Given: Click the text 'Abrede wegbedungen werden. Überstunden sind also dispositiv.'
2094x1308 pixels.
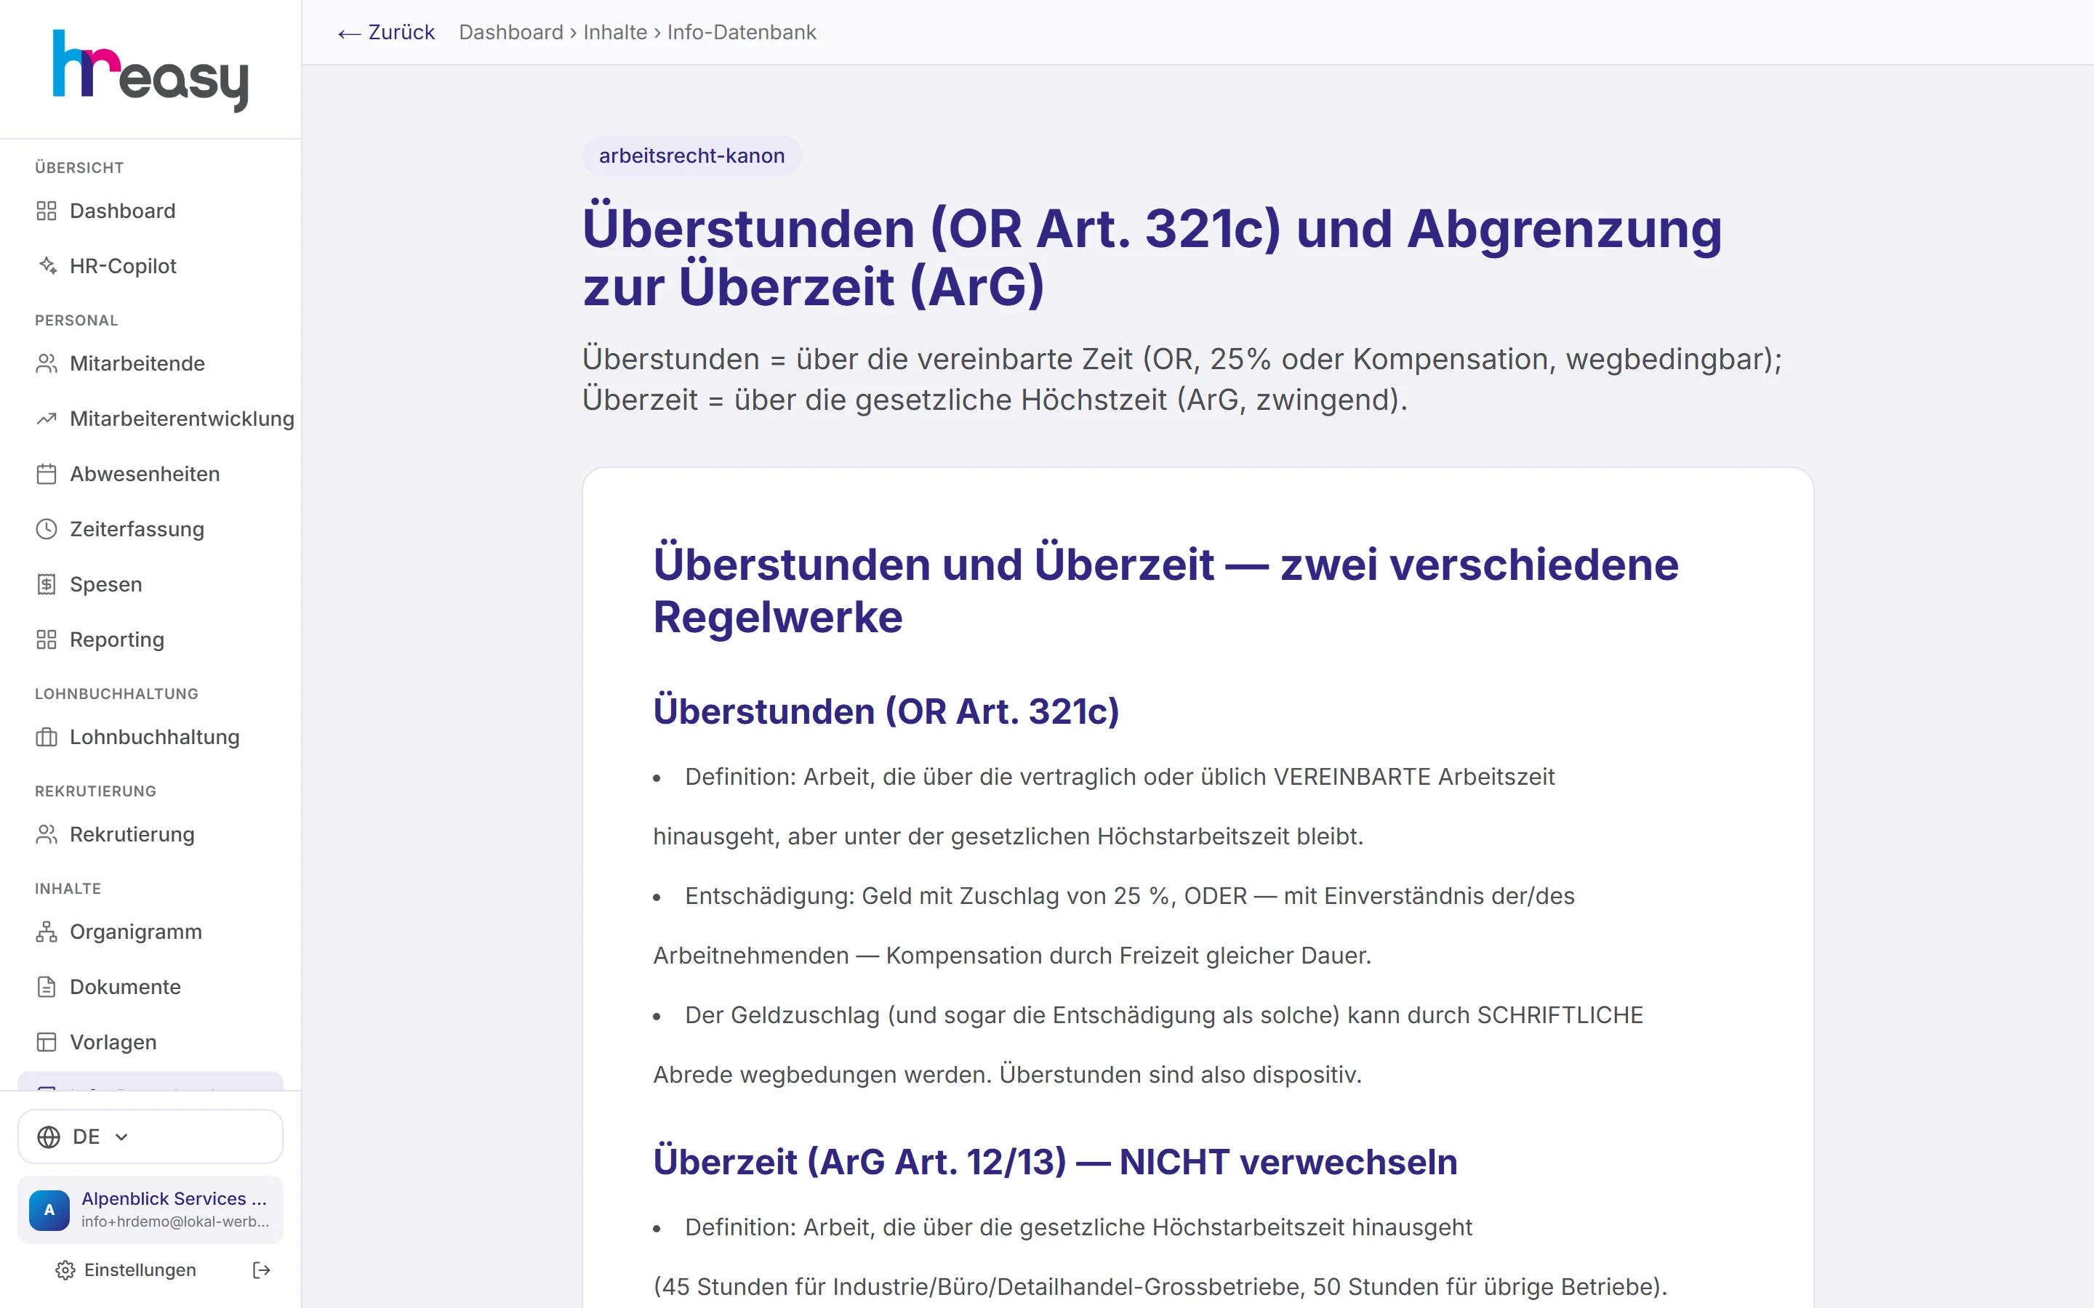Looking at the screenshot, I should [x=1007, y=1075].
